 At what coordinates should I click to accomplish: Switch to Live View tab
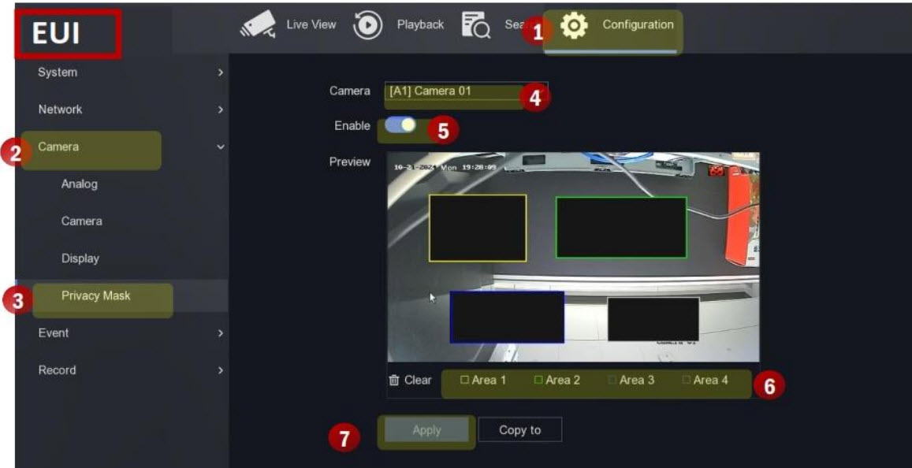coord(311,25)
